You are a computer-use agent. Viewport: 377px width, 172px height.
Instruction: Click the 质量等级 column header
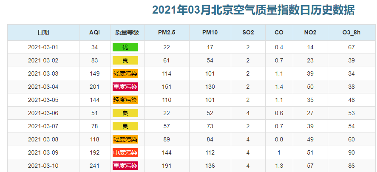(127, 32)
